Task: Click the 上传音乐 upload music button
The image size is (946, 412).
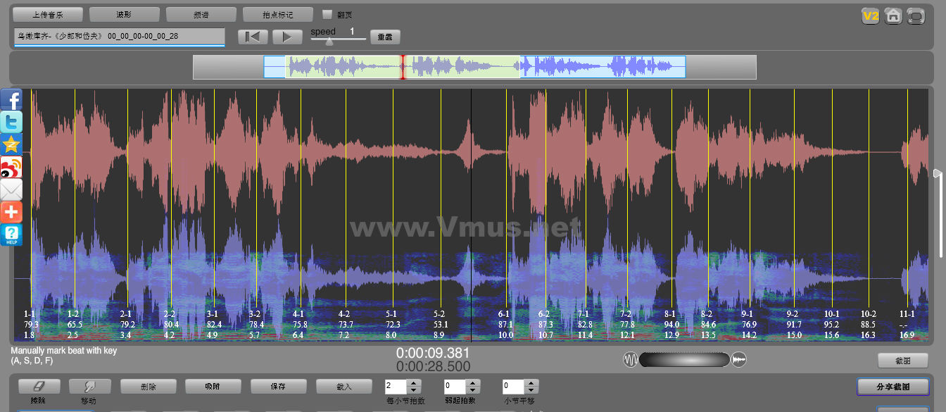Action: 48,14
